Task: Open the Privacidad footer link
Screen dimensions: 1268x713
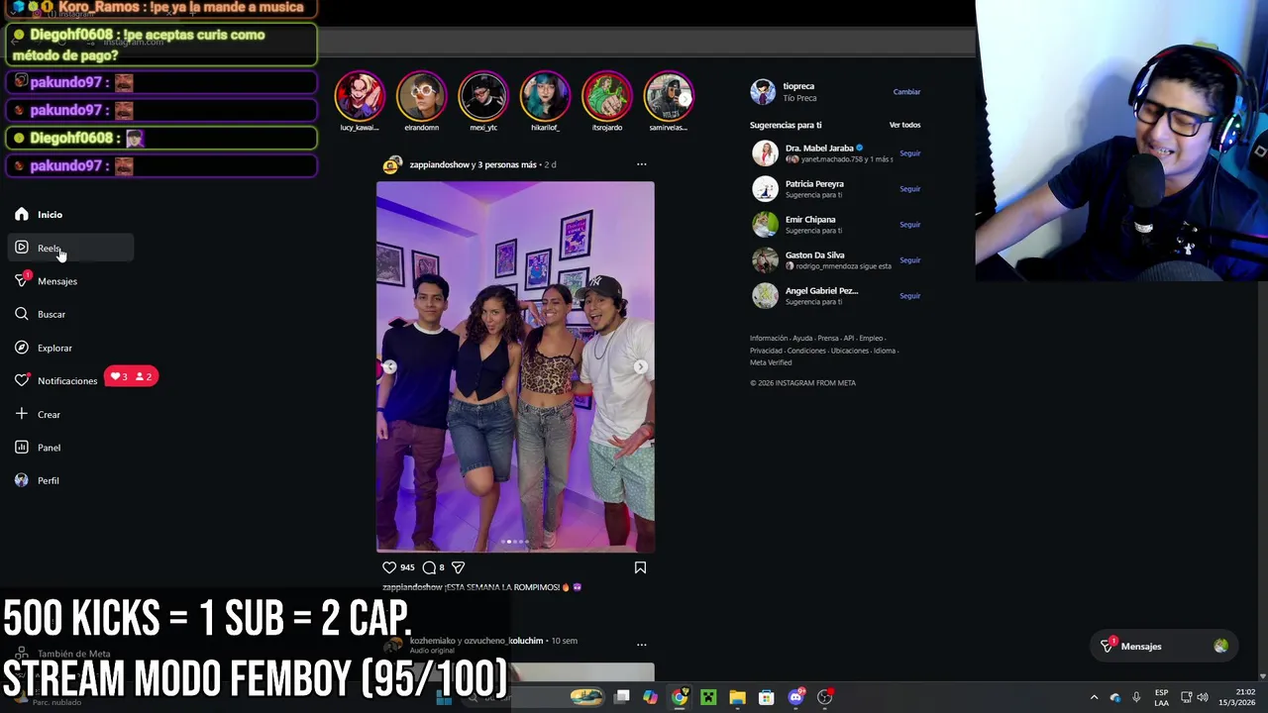Action: pyautogui.click(x=766, y=351)
